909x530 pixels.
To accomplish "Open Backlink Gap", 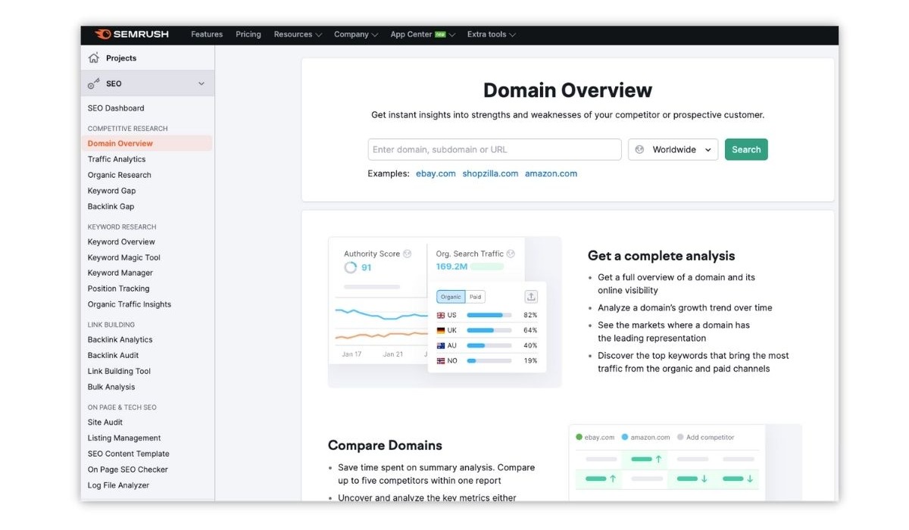I will [x=111, y=207].
